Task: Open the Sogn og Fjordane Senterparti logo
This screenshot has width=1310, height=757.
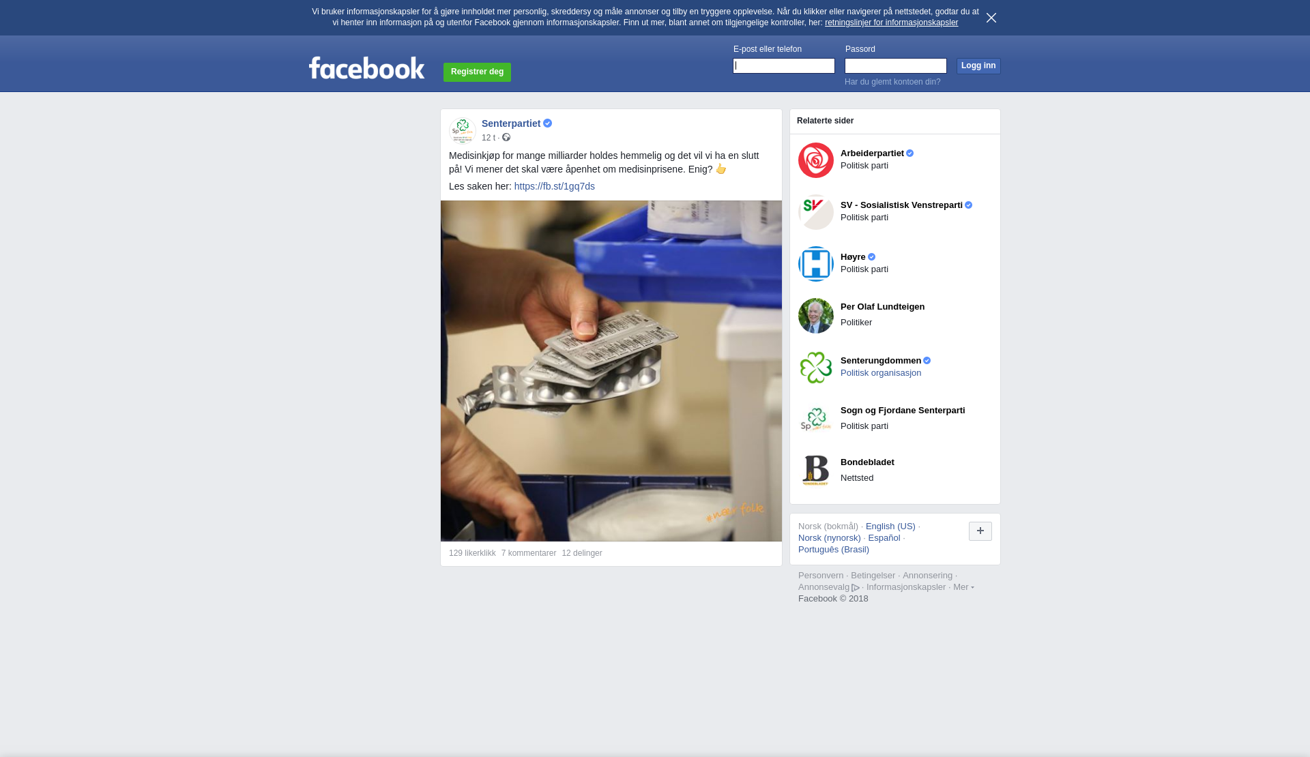Action: [x=816, y=419]
